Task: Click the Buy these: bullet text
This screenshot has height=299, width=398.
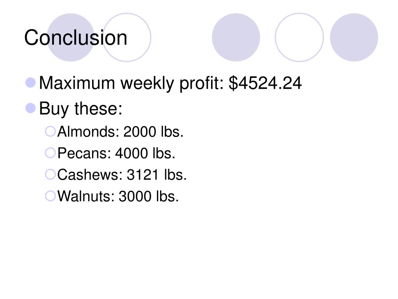Action: point(81,109)
